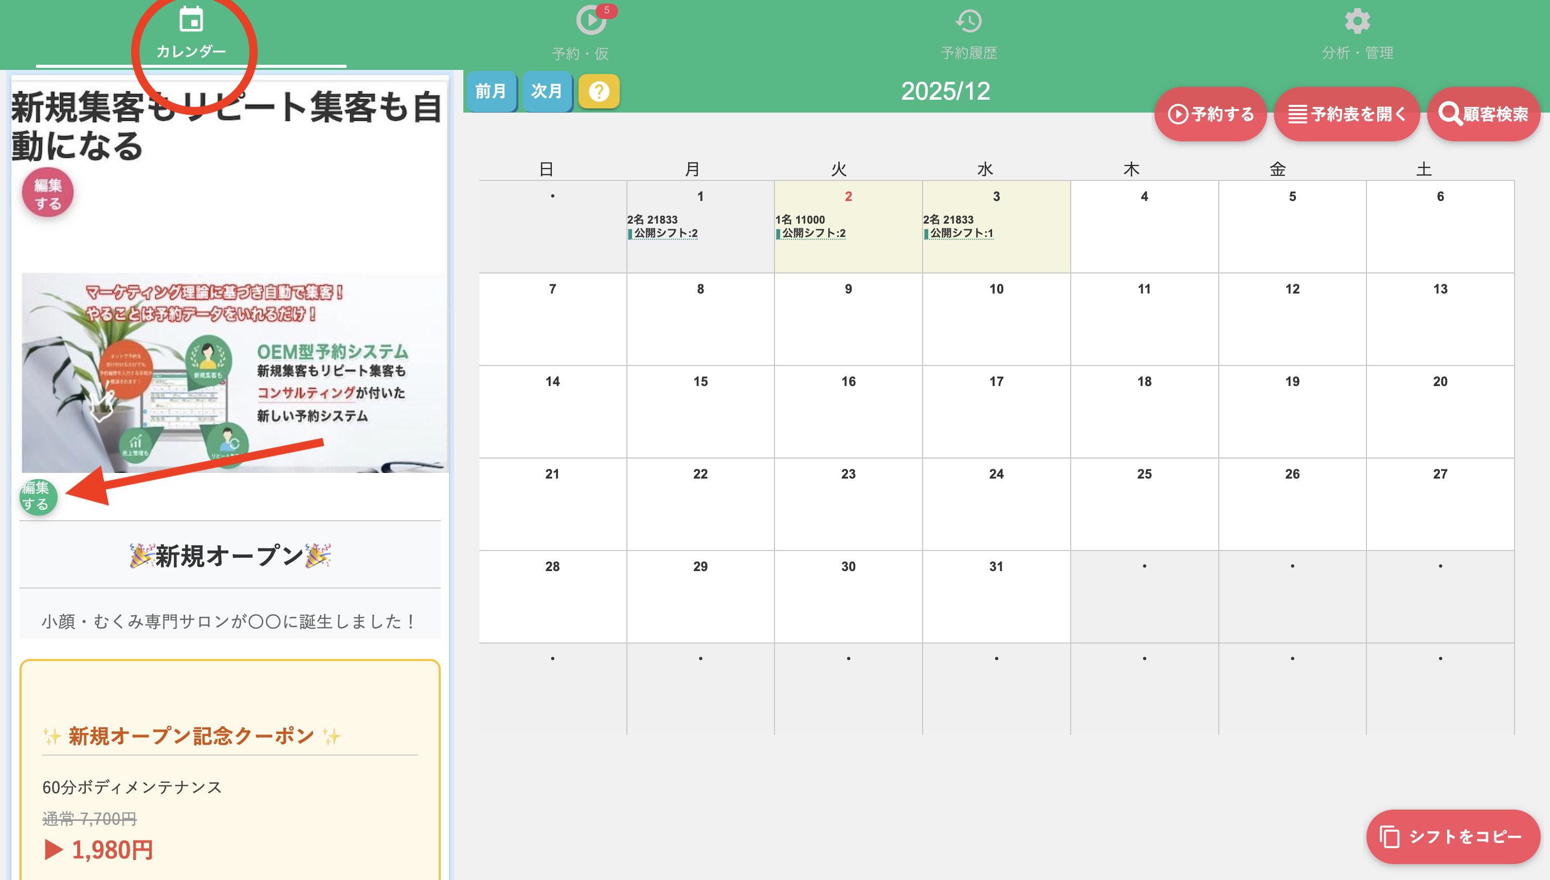The height and width of the screenshot is (880, 1550).
Task: Click the 予約する button
Action: click(x=1210, y=114)
